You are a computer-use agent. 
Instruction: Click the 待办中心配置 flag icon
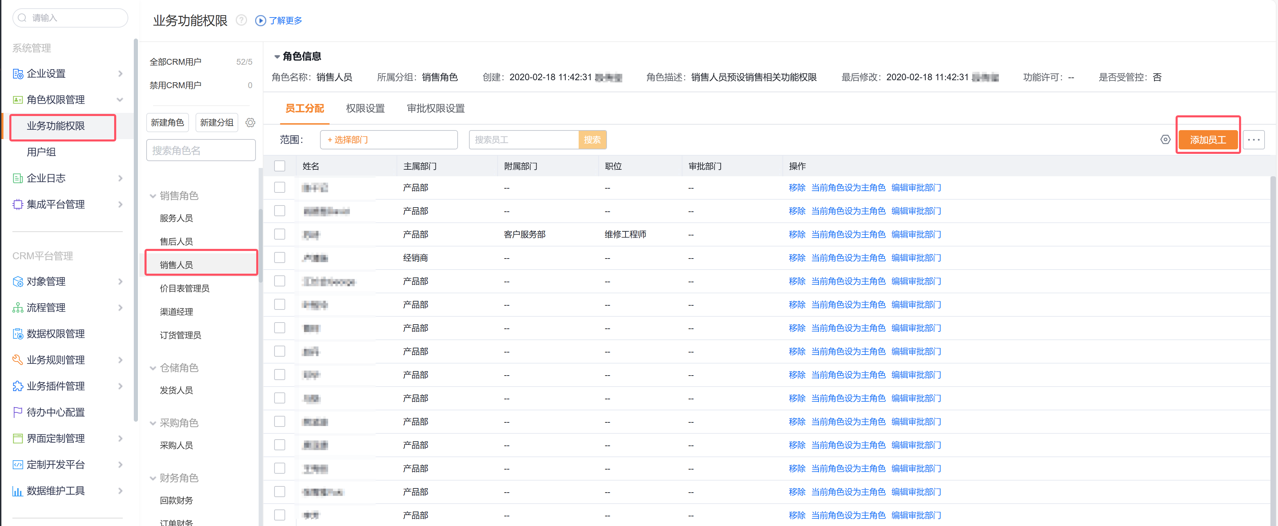coord(18,412)
